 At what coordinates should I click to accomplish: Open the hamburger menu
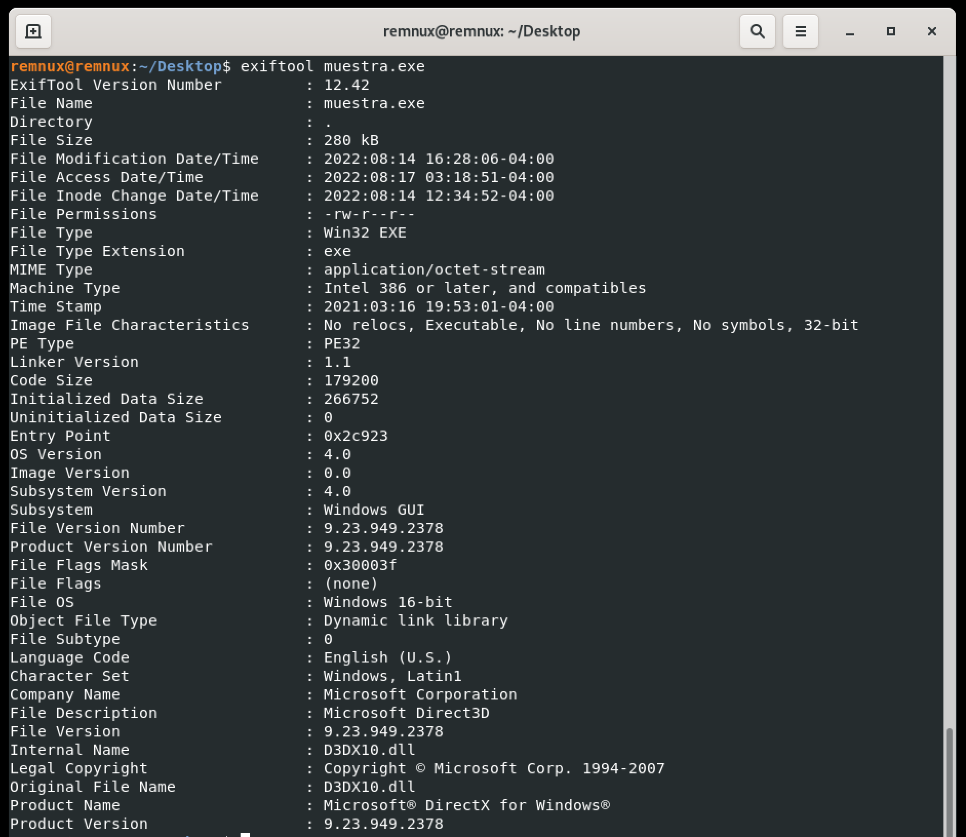point(800,31)
